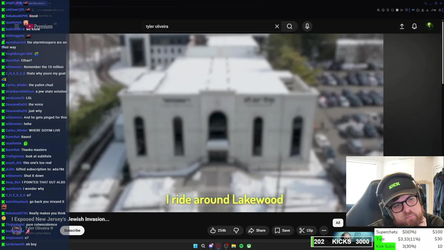444x250 pixels.
Task: Open Discord from the taskbar
Action: pyautogui.click(x=211, y=246)
